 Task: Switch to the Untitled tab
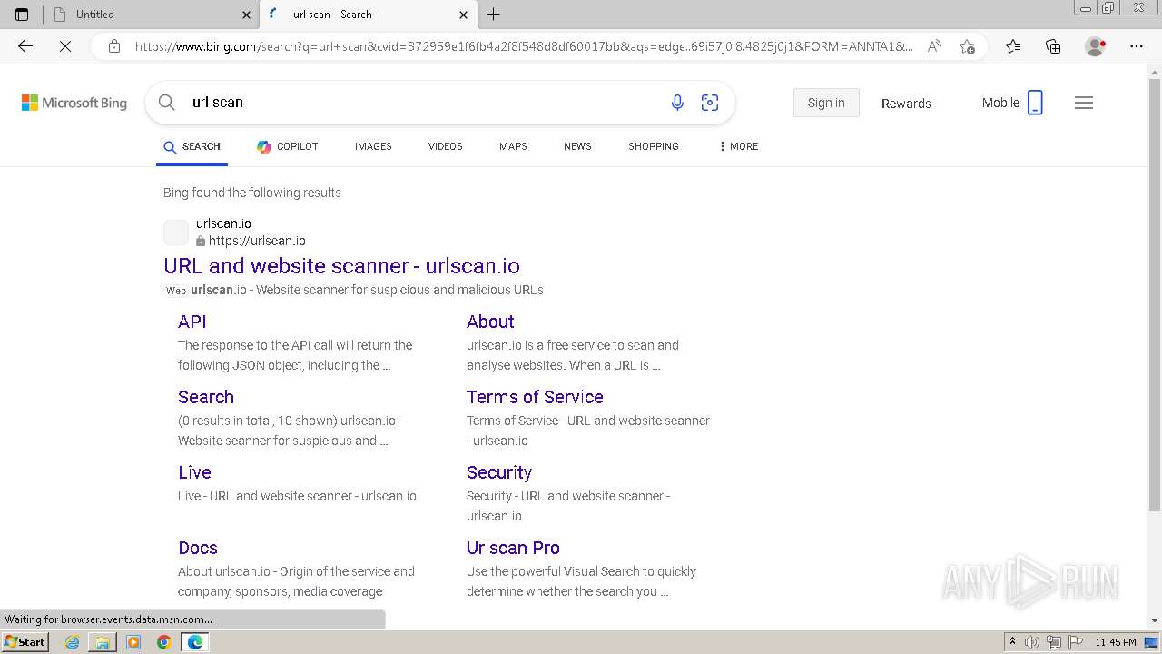click(x=151, y=15)
